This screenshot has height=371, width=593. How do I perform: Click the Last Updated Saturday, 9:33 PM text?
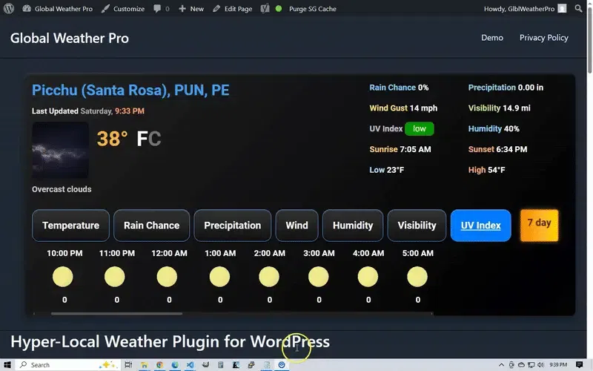pos(88,111)
